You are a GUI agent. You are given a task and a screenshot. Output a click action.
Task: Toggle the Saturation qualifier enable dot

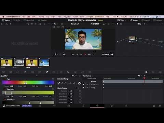[5, 89]
